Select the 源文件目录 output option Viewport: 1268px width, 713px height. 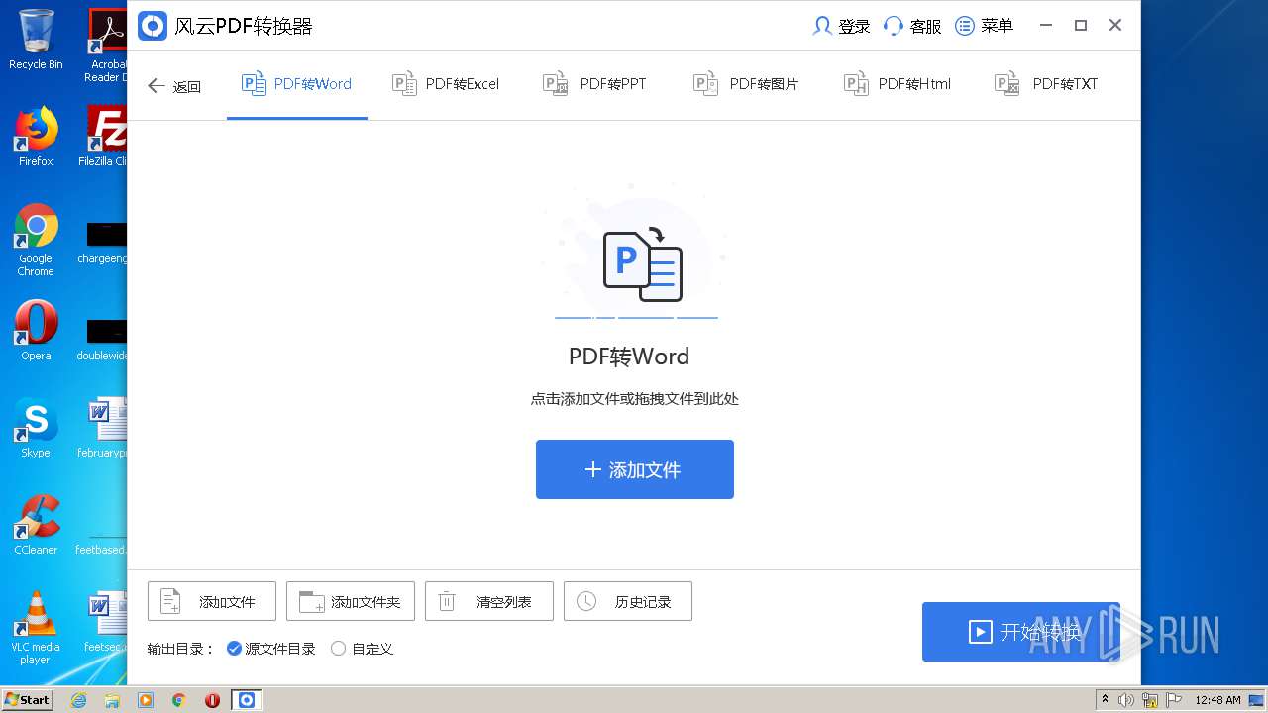pos(271,649)
